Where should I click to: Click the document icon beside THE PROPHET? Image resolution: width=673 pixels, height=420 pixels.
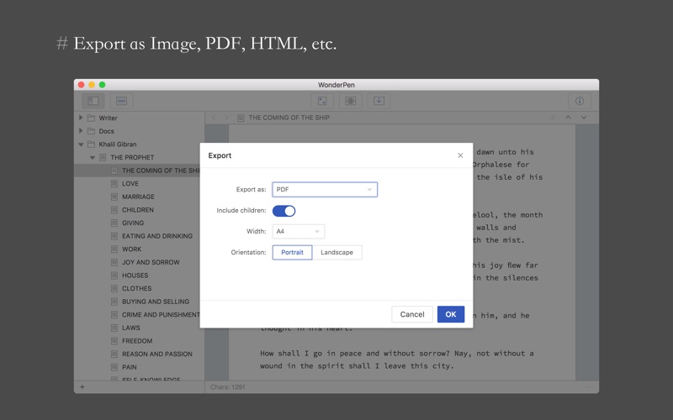103,157
